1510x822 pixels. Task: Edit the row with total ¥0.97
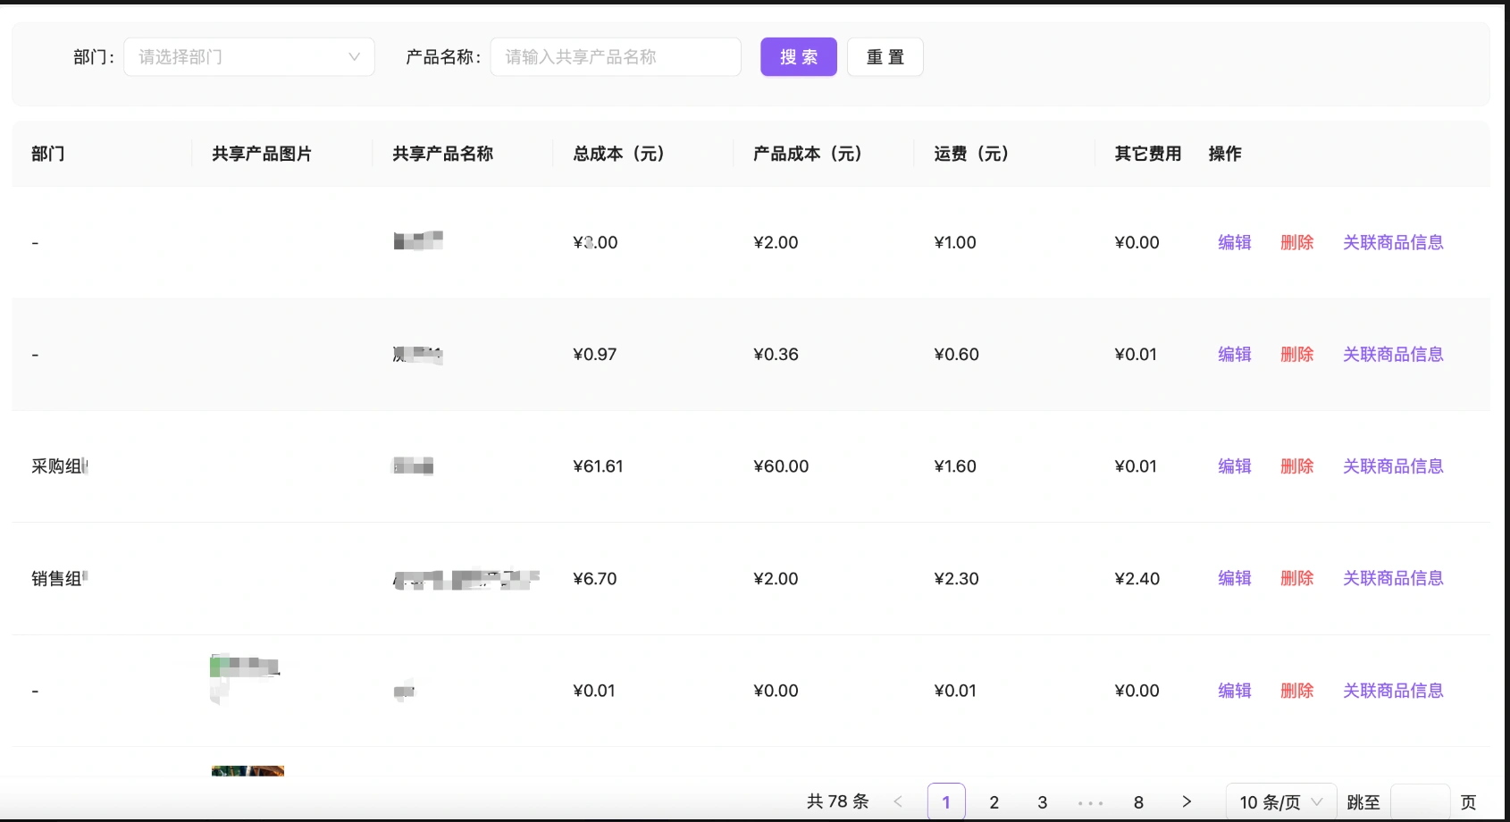pos(1235,355)
